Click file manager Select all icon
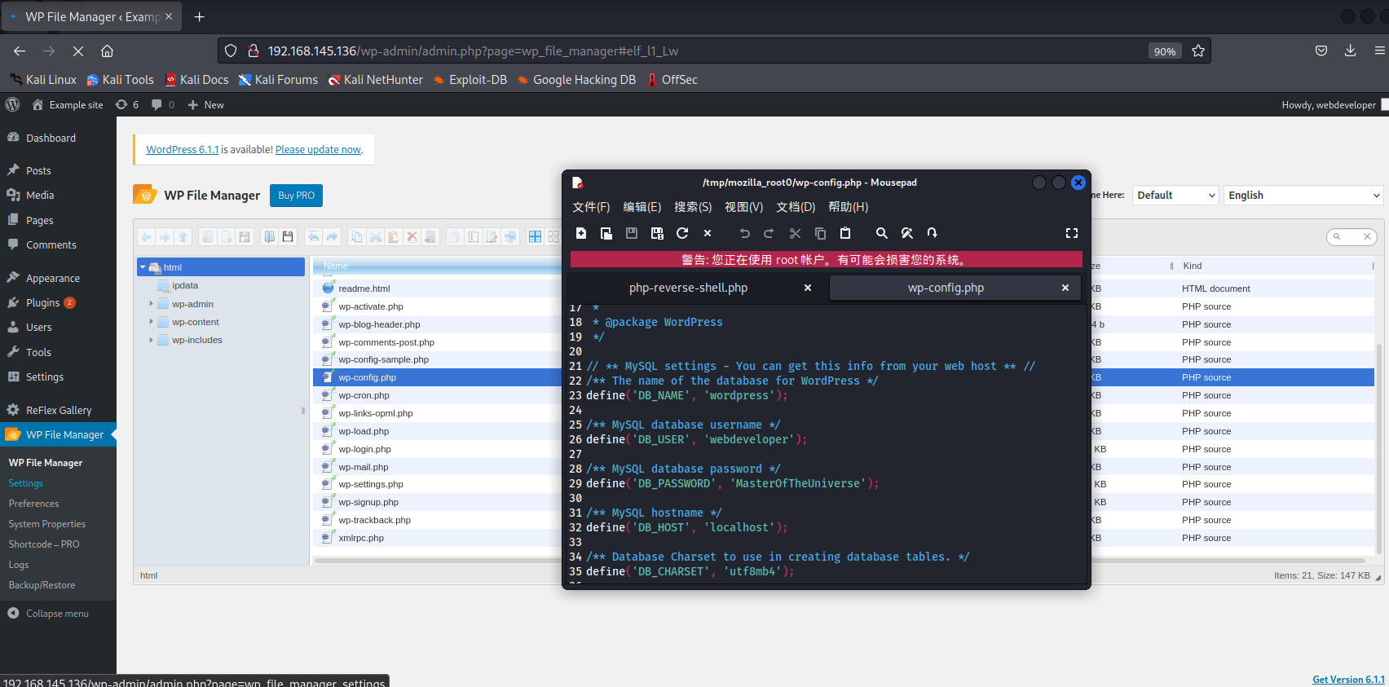The image size is (1389, 687). [x=474, y=237]
